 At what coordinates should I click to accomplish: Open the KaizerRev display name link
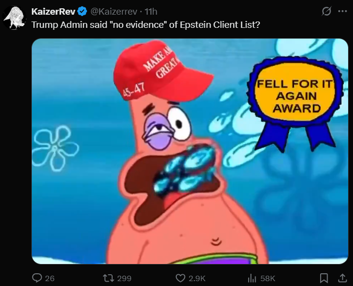53,11
